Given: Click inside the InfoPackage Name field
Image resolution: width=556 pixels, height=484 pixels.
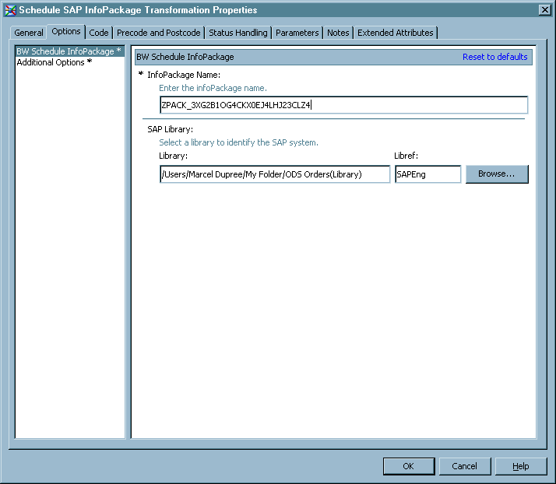Looking at the screenshot, I should 343,105.
